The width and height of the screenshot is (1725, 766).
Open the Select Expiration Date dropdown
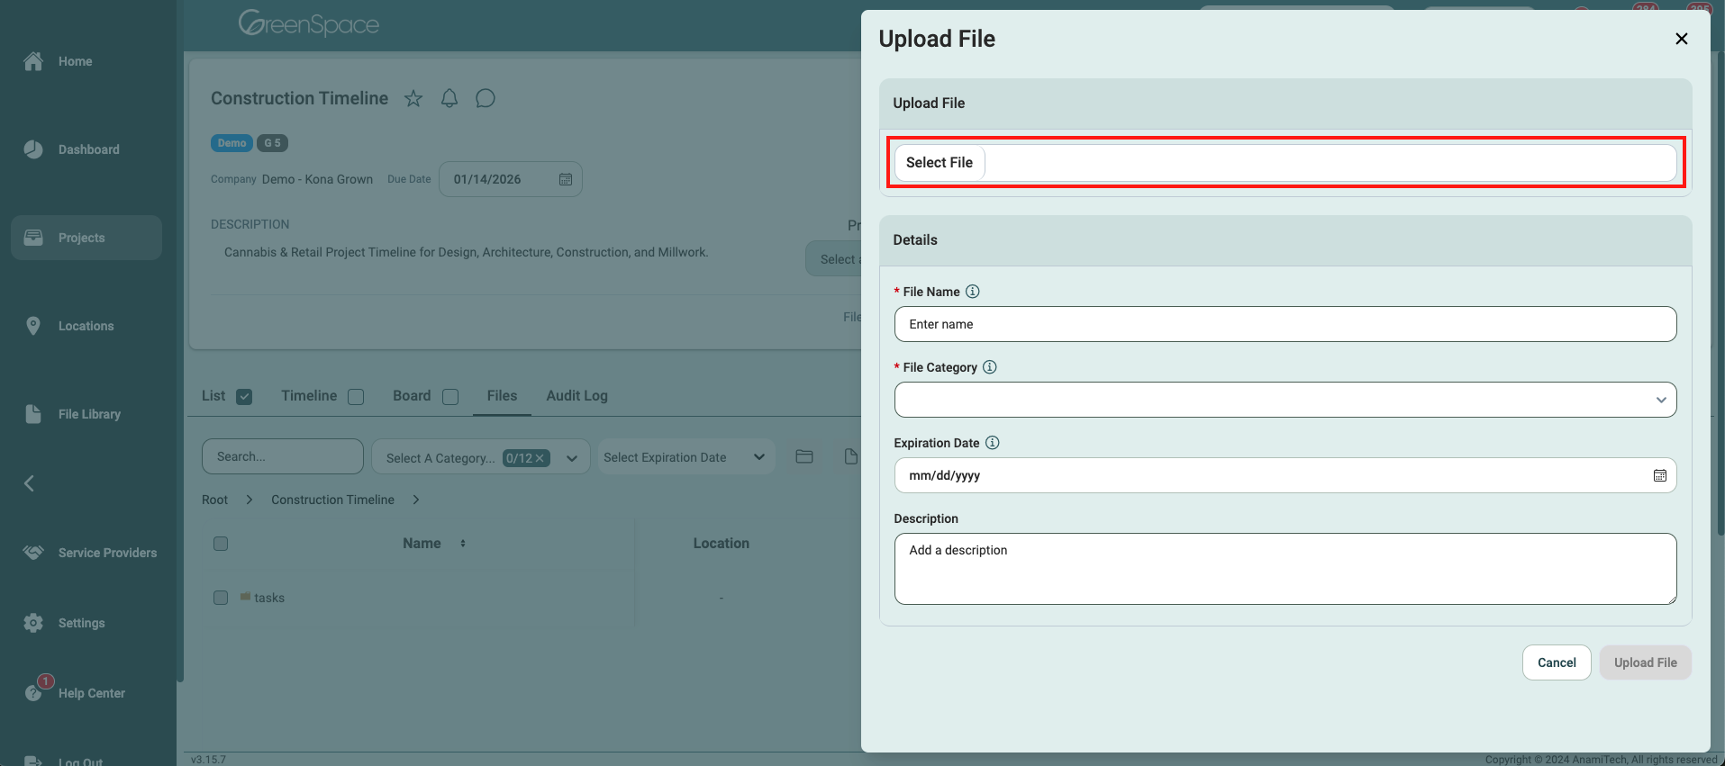(x=685, y=457)
